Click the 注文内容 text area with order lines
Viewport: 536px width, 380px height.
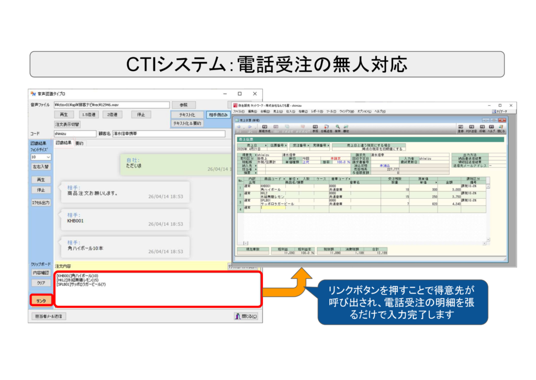coord(158,289)
